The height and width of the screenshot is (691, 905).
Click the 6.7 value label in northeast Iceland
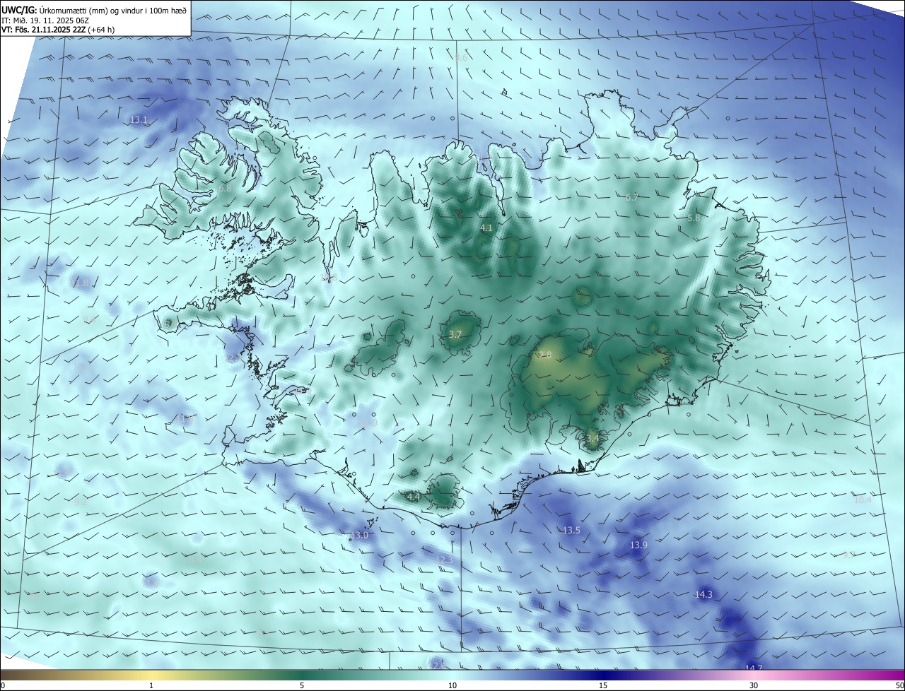click(632, 198)
